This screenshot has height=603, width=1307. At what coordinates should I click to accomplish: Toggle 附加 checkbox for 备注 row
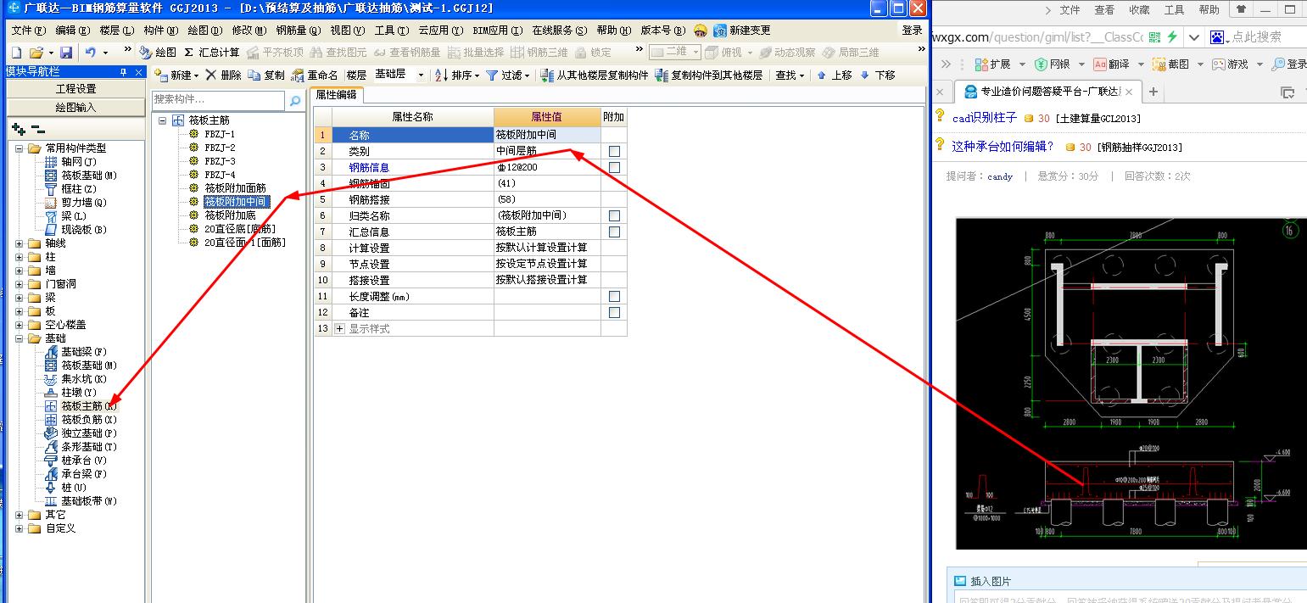(614, 312)
